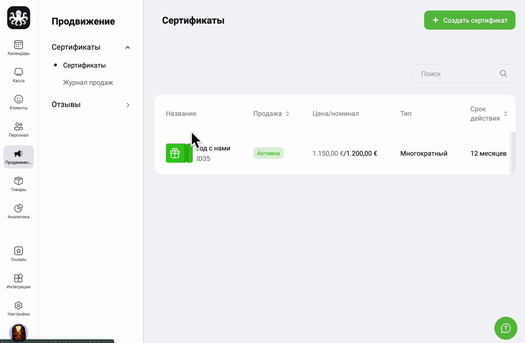The width and height of the screenshot is (525, 343).
Task: Select the Касса icon
Action: (18, 75)
